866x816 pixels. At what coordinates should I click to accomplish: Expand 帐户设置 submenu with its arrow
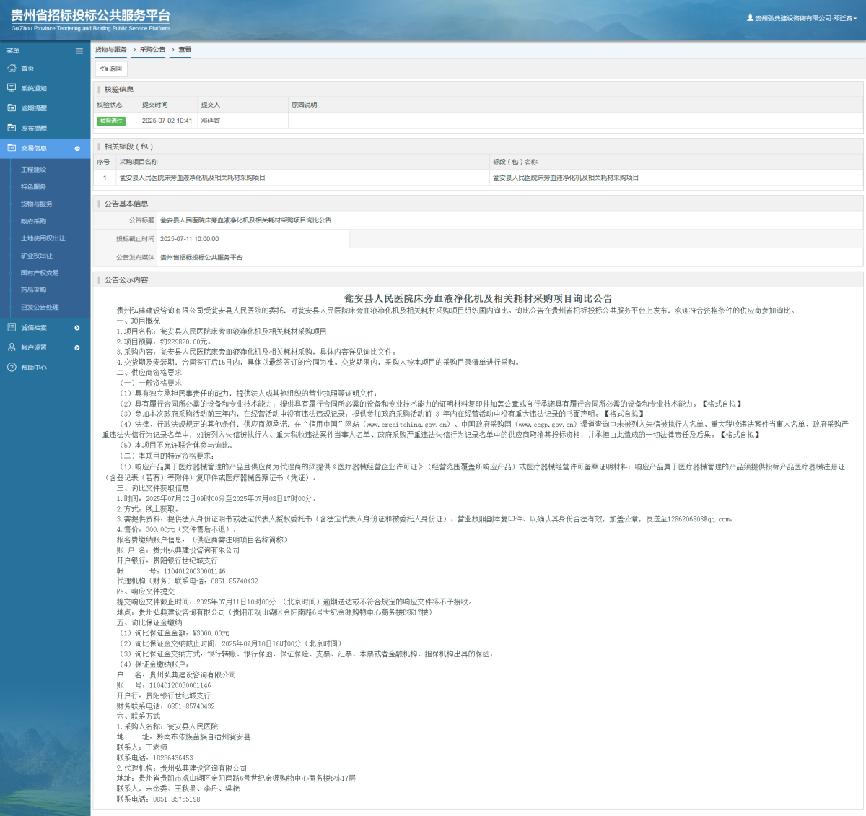[77, 348]
